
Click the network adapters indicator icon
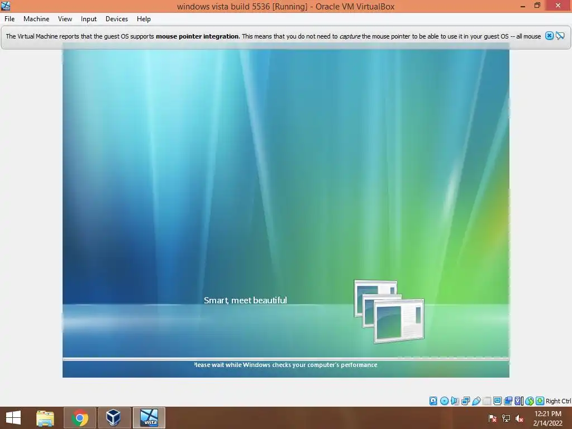[x=465, y=401]
